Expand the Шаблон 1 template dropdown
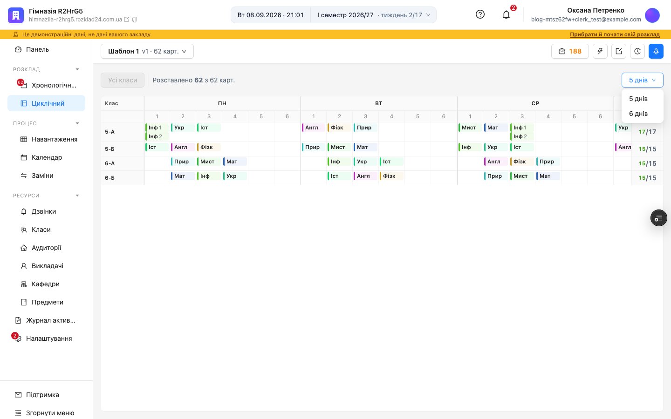Image resolution: width=671 pixels, height=419 pixels. [147, 51]
